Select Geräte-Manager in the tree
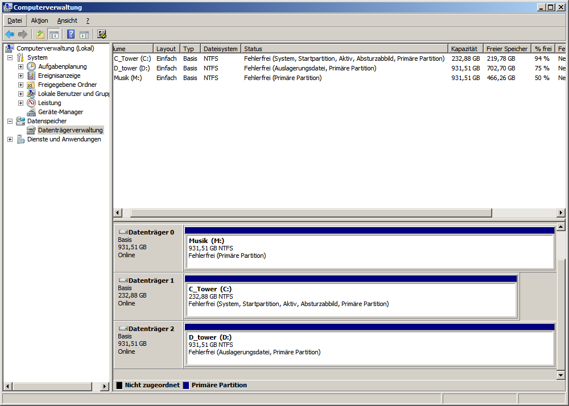Image resolution: width=569 pixels, height=406 pixels. pyautogui.click(x=61, y=112)
